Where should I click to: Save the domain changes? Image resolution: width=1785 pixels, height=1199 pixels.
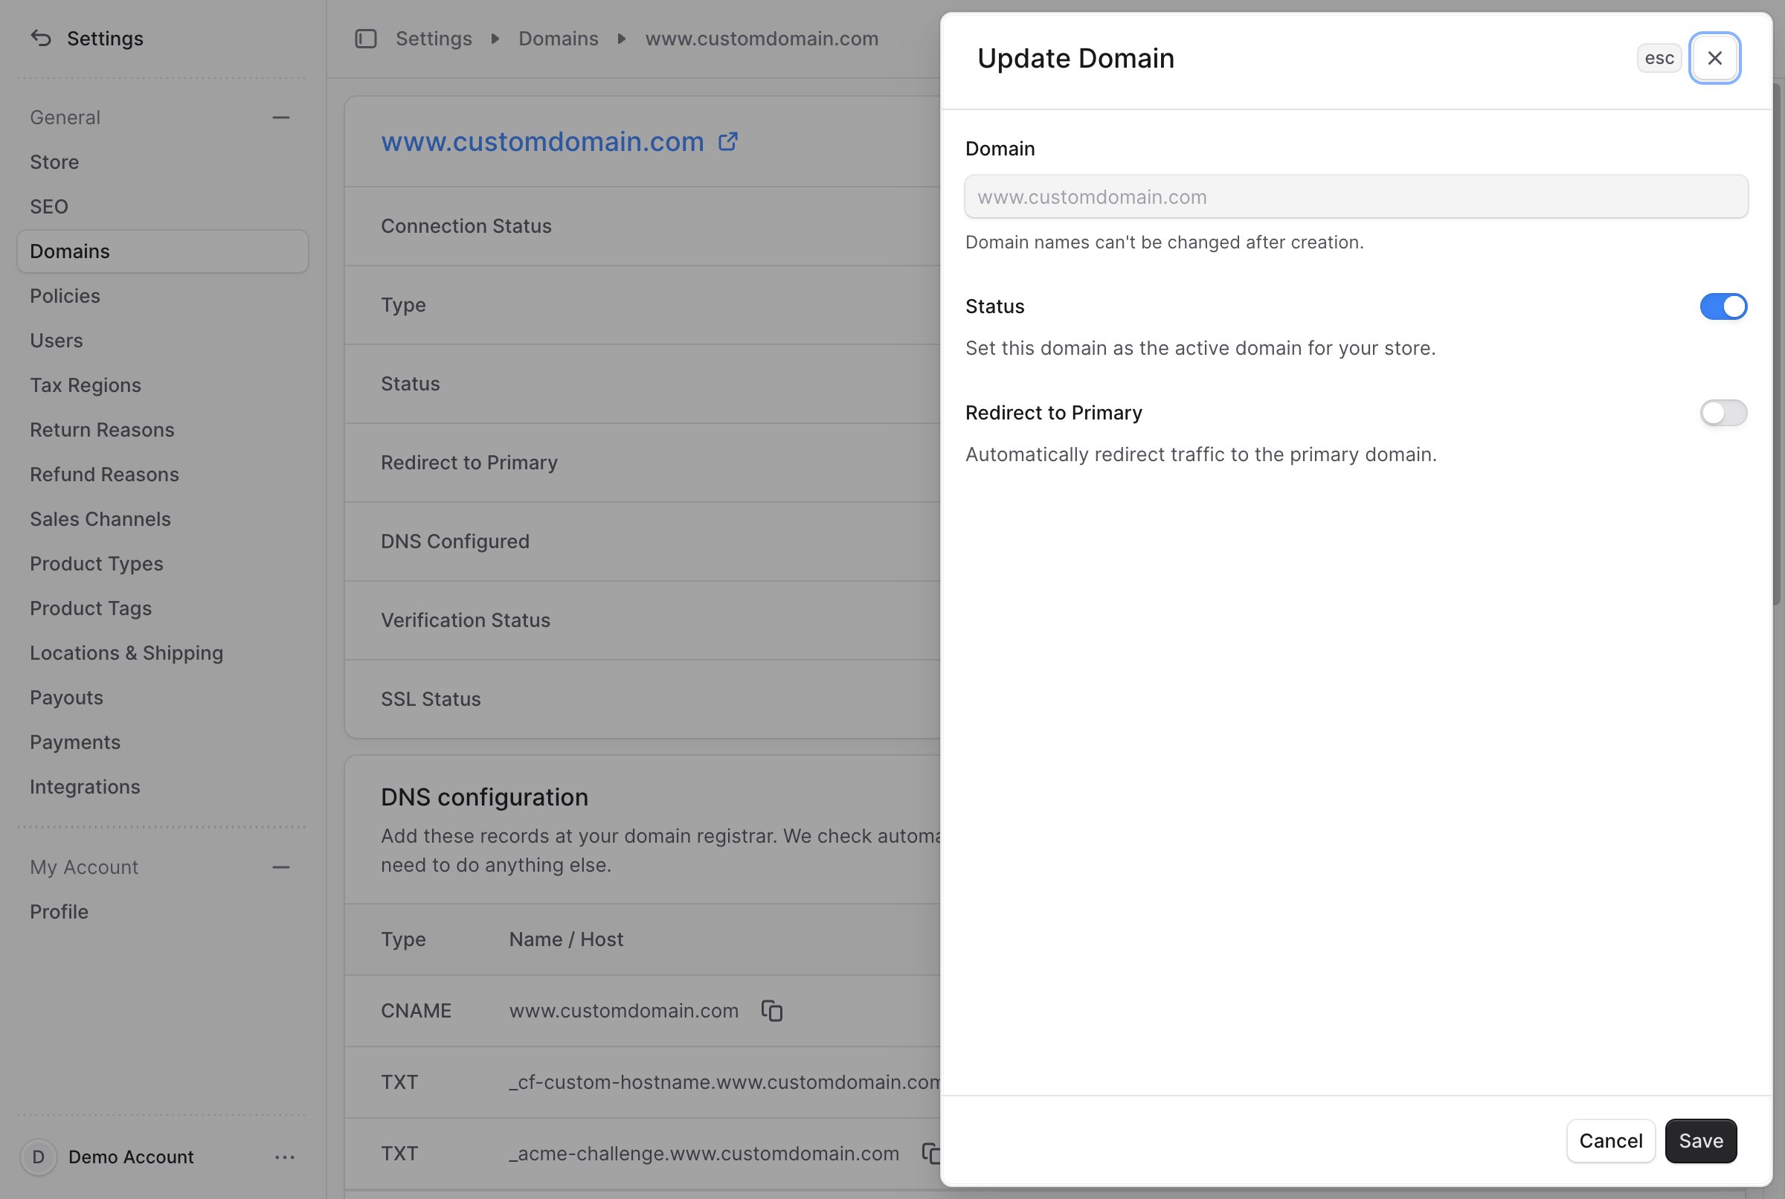point(1701,1141)
